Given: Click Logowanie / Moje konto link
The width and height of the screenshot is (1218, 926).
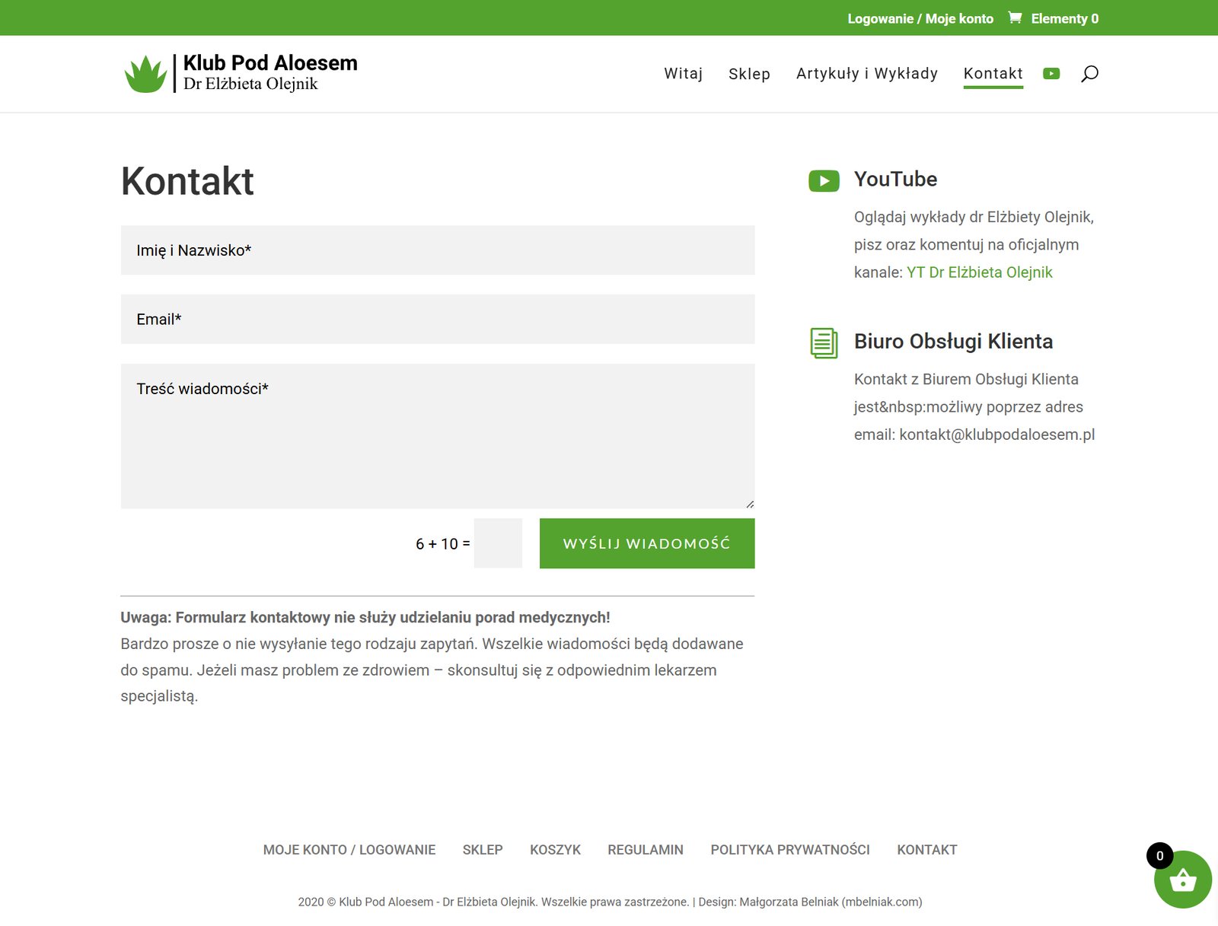Looking at the screenshot, I should tap(920, 18).
